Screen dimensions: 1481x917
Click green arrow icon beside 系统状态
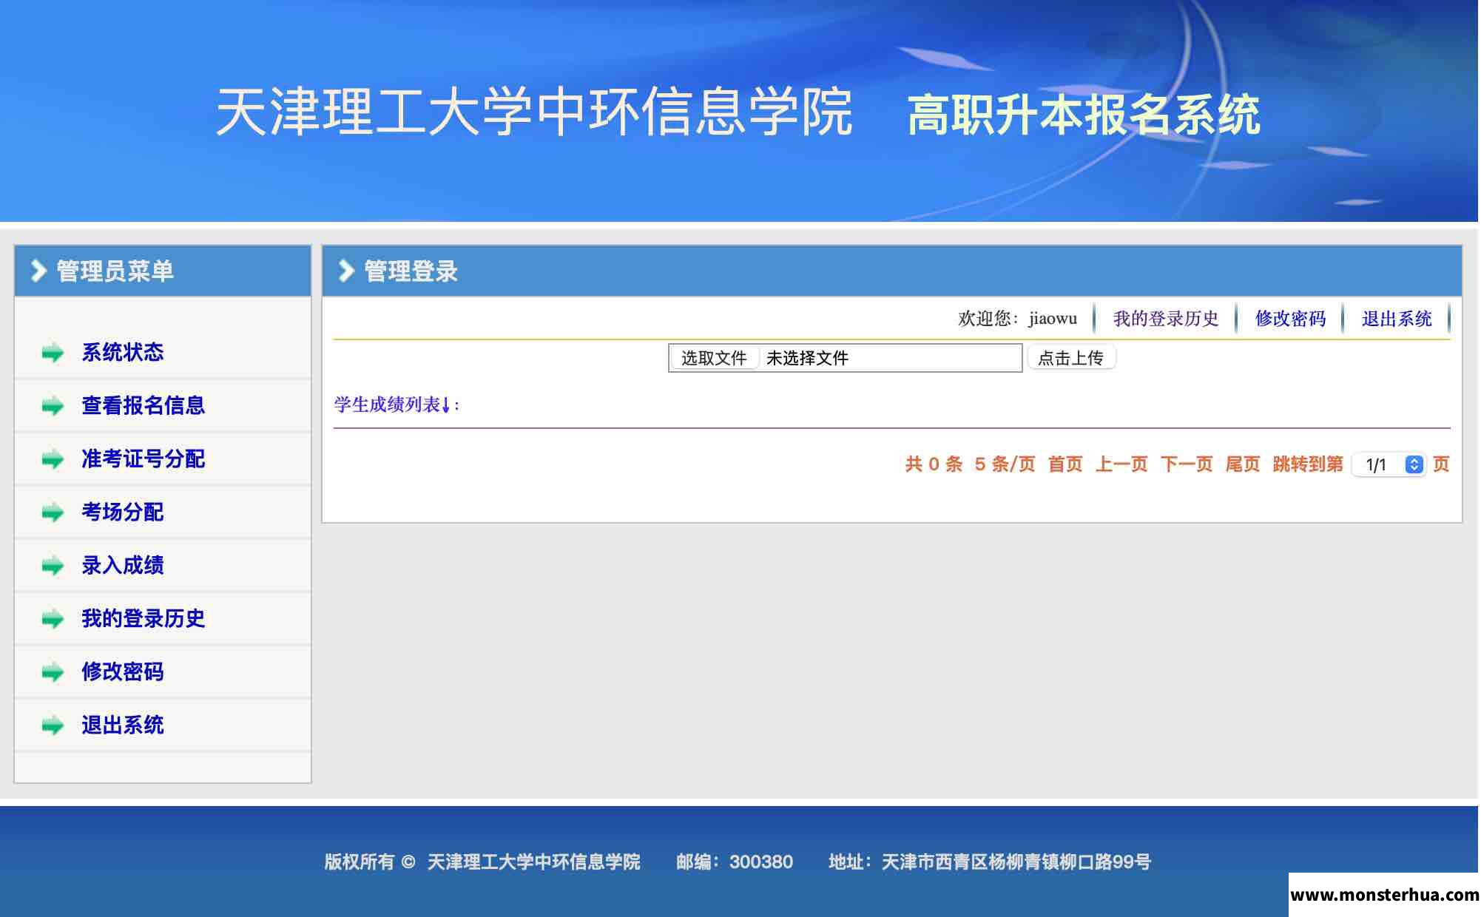(x=53, y=353)
